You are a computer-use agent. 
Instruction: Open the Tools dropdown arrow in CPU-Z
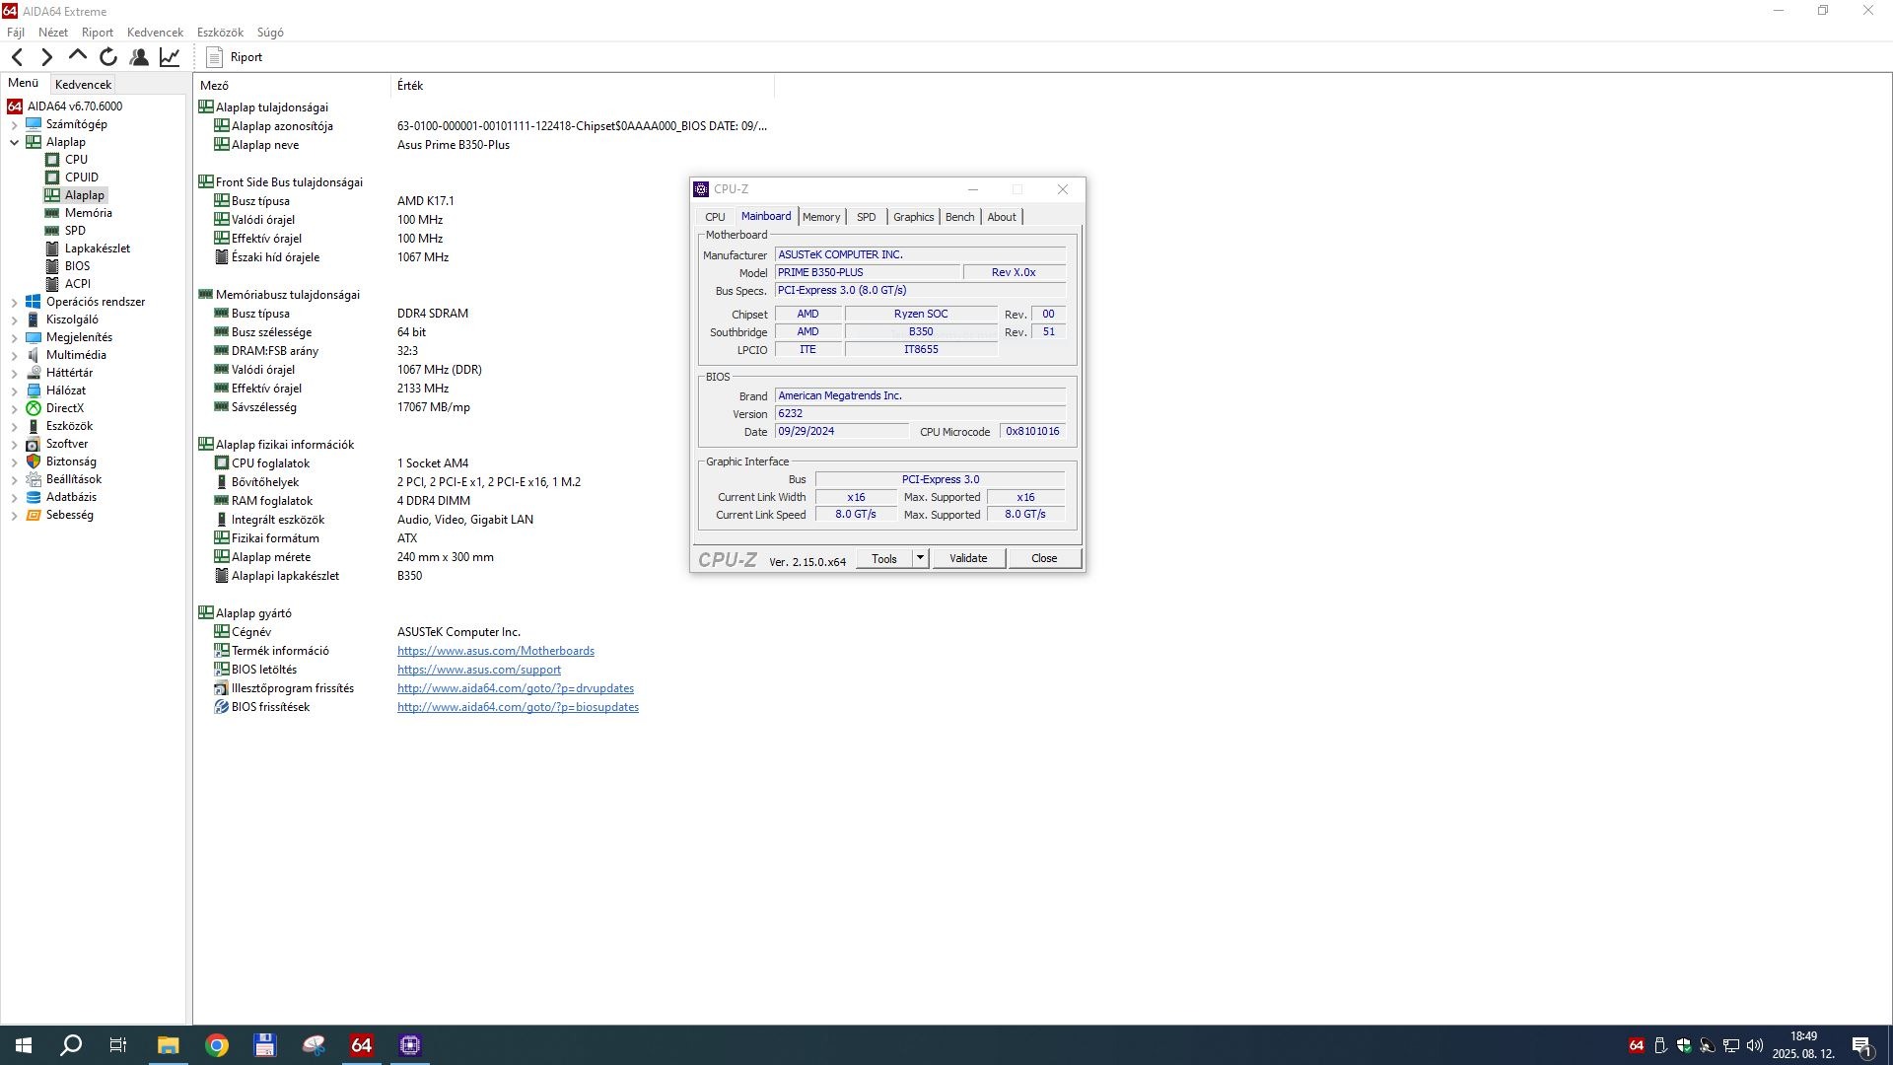920,558
